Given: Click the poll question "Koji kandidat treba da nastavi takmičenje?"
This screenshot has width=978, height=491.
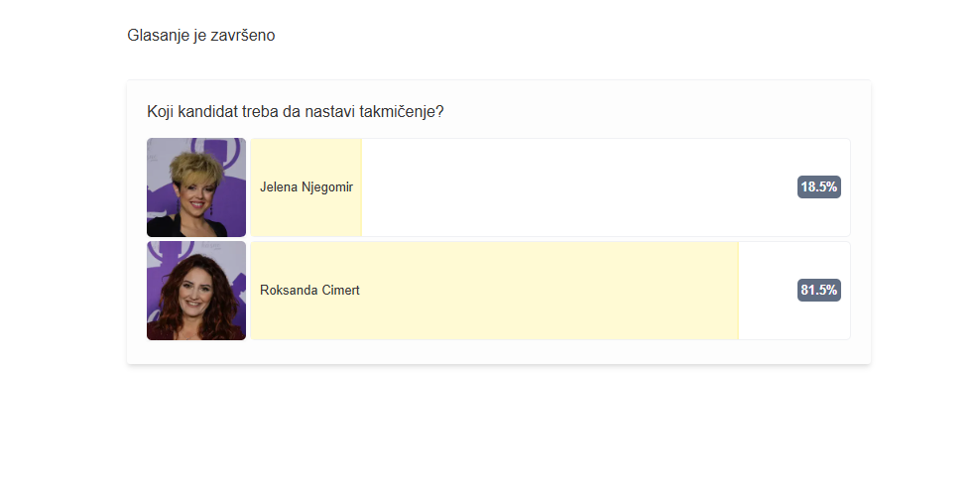Looking at the screenshot, I should [295, 111].
